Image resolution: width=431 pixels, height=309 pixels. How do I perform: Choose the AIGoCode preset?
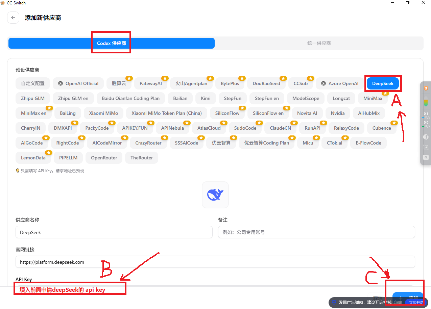coord(32,143)
